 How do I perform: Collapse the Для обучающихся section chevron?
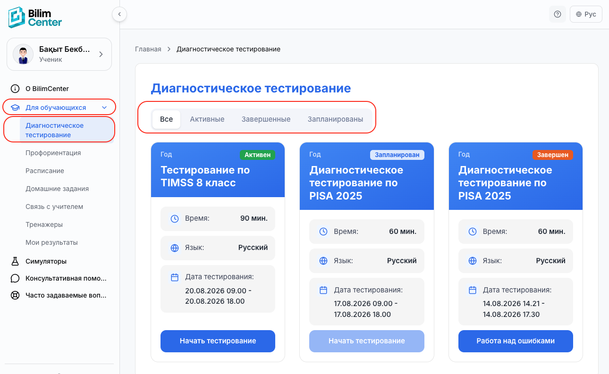tap(104, 108)
